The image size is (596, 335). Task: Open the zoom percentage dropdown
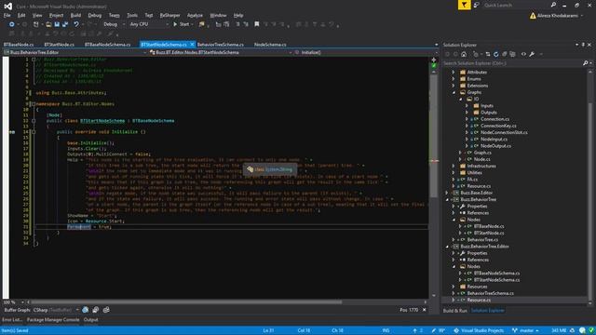point(22,302)
